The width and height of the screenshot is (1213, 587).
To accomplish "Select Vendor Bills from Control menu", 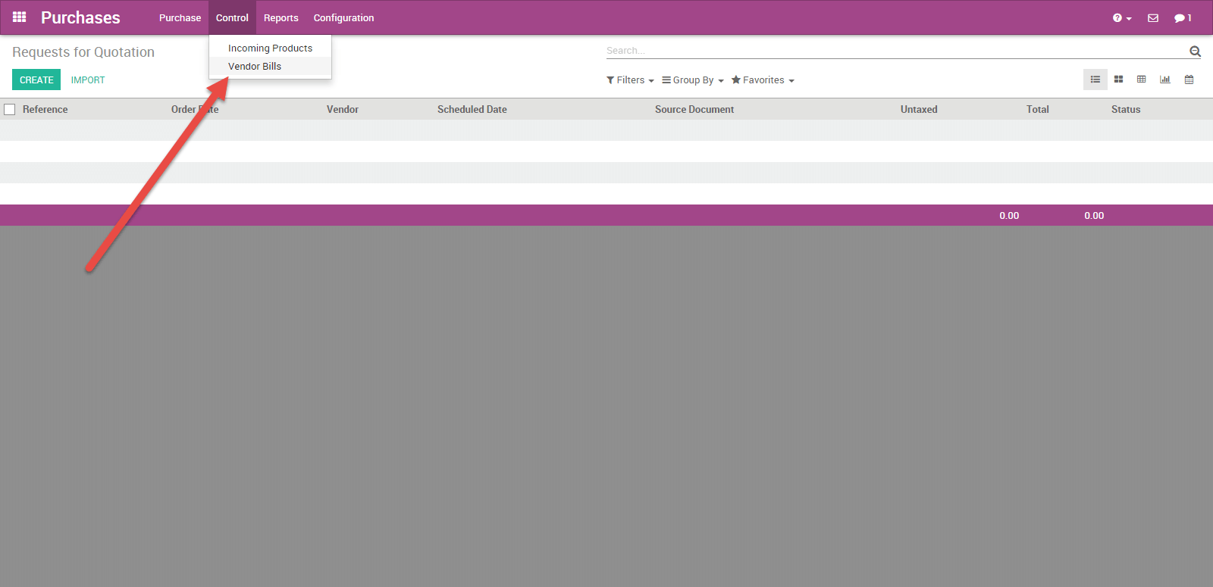I will 255,67.
